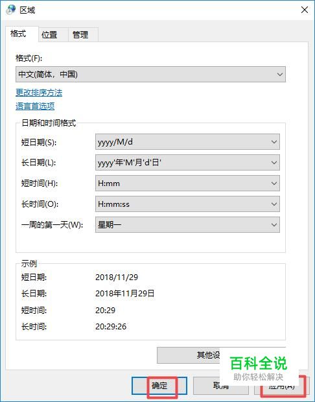This screenshot has height=402, width=315.
Task: Click the 格式(F): label
Action: tap(29, 58)
